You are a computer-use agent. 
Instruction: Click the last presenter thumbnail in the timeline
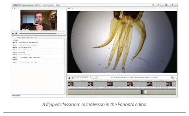[x=169, y=84]
